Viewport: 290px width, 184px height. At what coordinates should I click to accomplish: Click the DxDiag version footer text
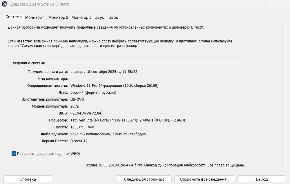coord(165,165)
